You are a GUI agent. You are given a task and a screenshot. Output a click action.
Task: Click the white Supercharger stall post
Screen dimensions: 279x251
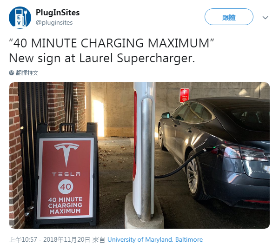(144, 151)
